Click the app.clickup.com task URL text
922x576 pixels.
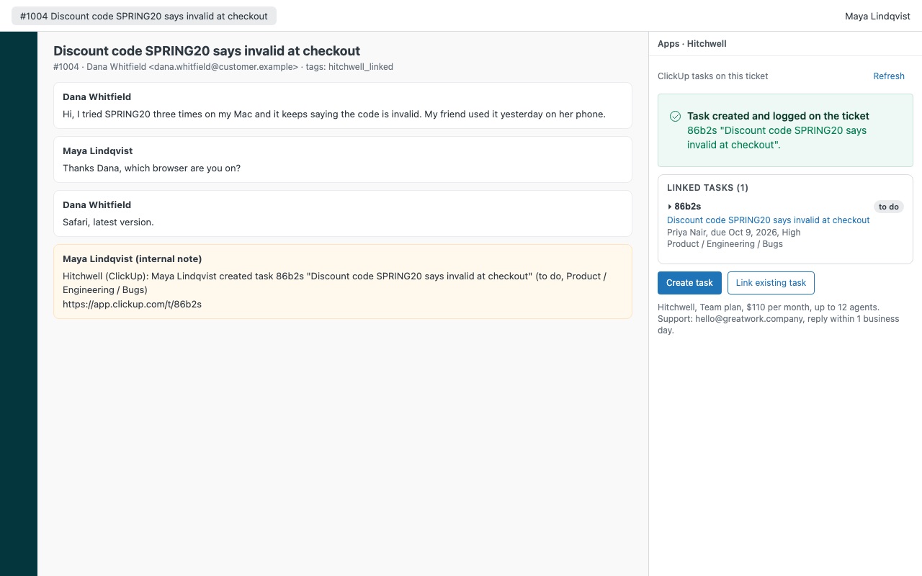click(x=132, y=305)
